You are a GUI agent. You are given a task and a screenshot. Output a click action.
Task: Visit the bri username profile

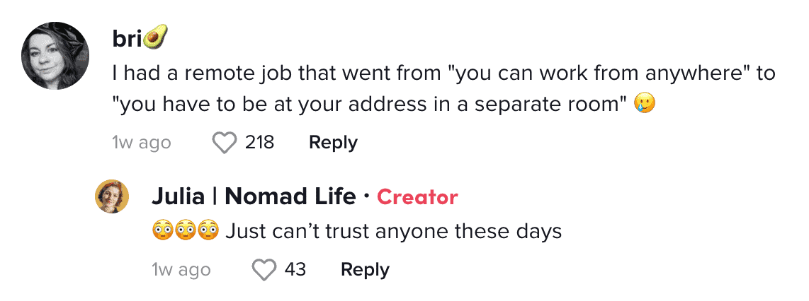point(127,40)
